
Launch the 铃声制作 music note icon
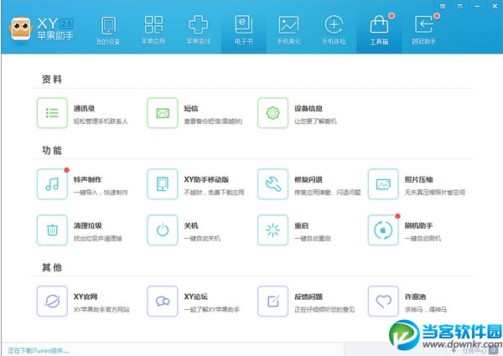pos(52,184)
